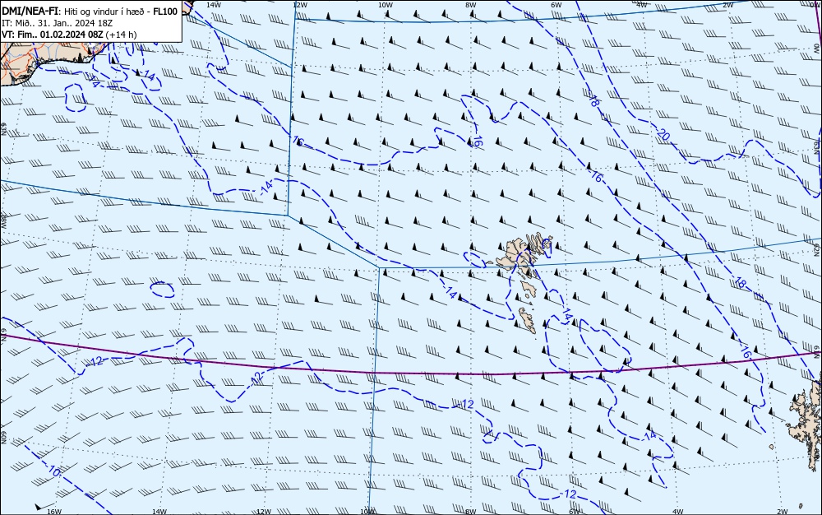
Task: Click the "10W" longitude label on top edge
Action: pyautogui.click(x=385, y=5)
